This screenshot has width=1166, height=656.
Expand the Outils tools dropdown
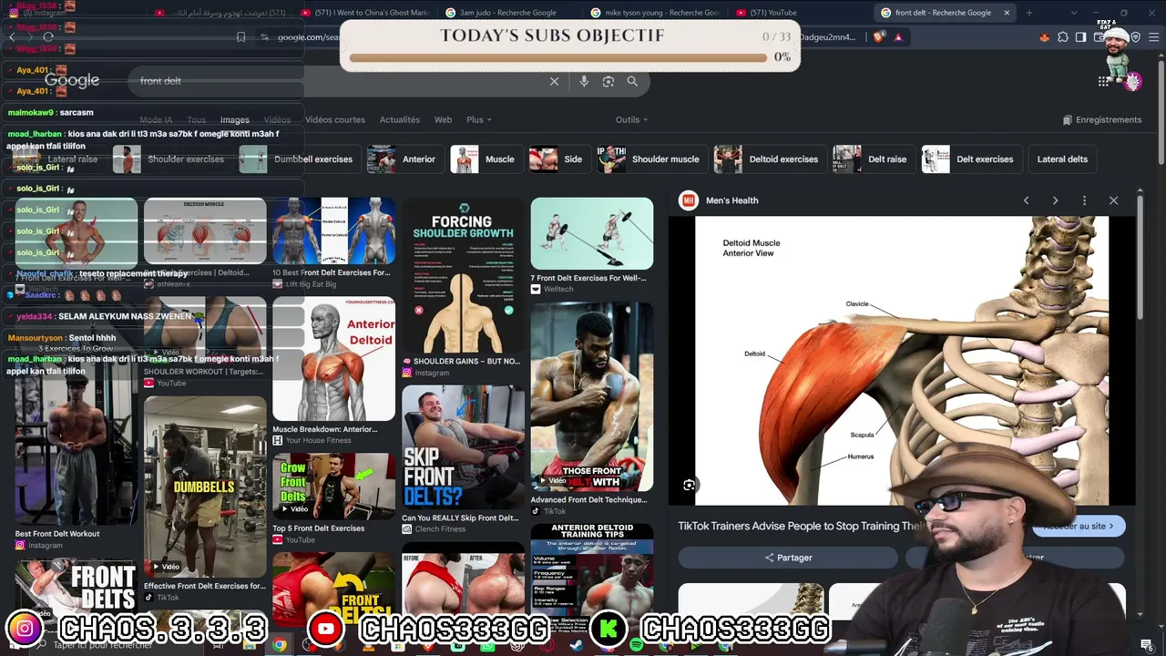coord(631,120)
